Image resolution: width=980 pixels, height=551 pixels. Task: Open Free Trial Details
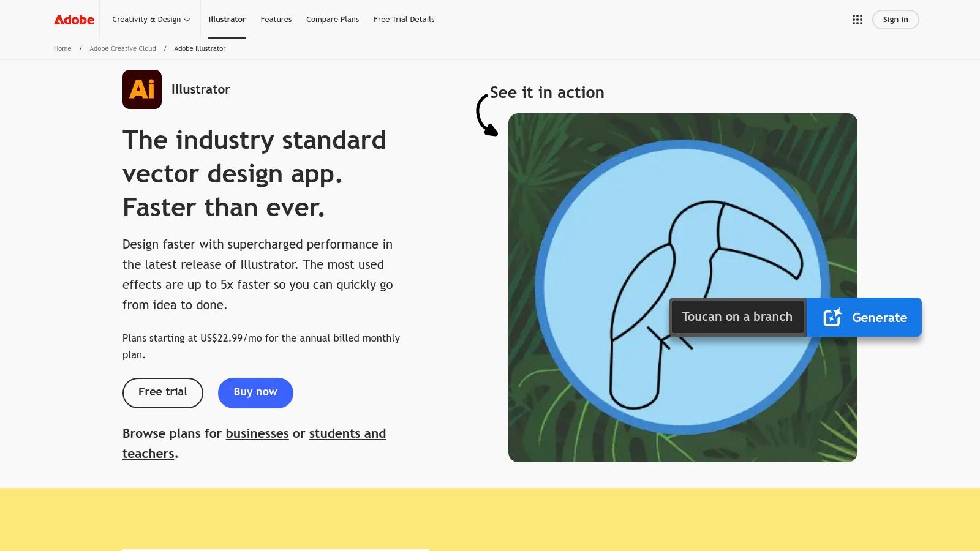[404, 20]
